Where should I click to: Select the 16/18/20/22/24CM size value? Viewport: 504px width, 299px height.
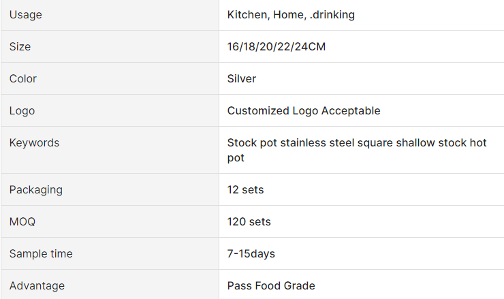click(x=277, y=46)
